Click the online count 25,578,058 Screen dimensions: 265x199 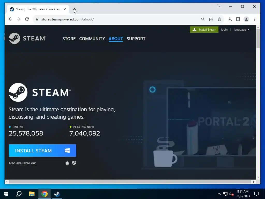coord(26,133)
